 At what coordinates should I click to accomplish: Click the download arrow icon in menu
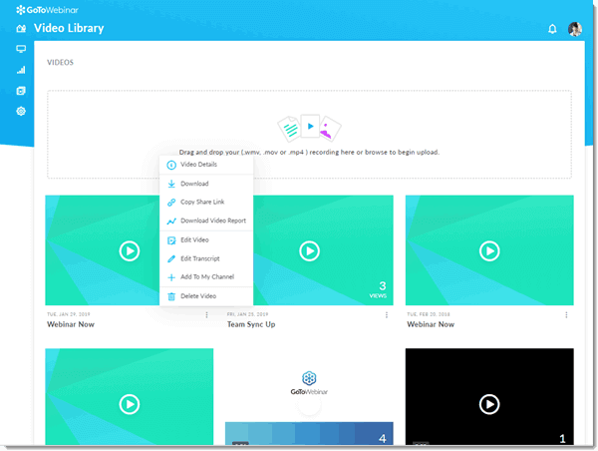171,184
